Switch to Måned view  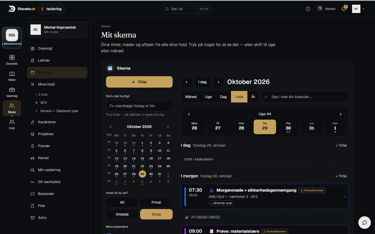pyautogui.click(x=191, y=97)
